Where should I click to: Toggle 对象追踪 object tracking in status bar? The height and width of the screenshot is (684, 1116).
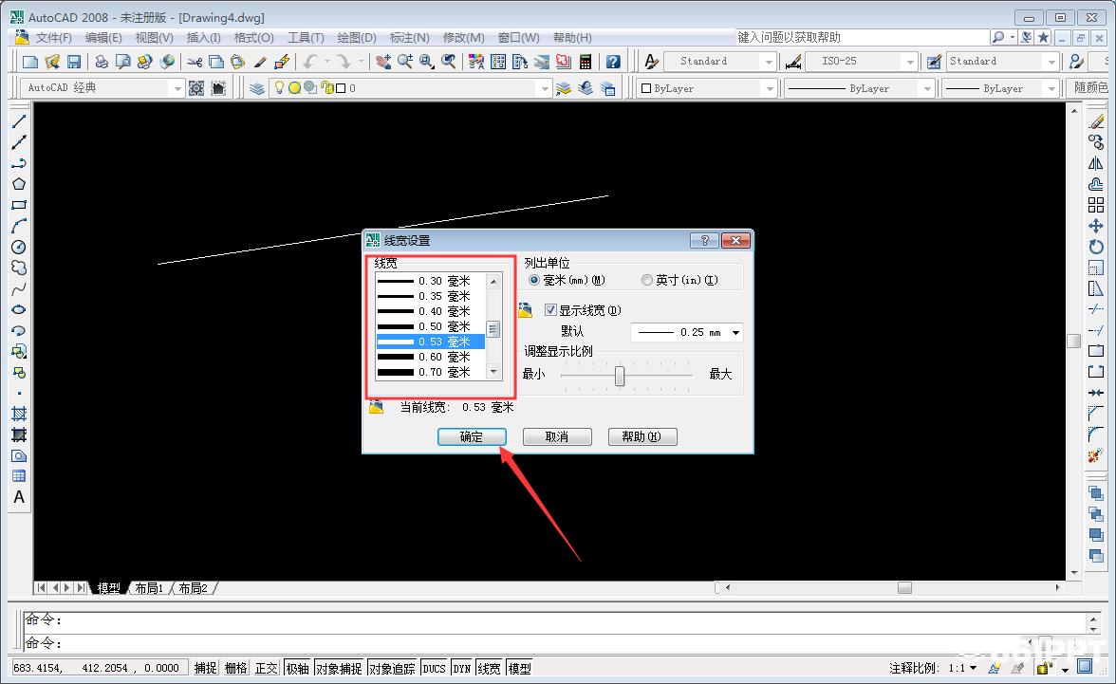(x=392, y=668)
